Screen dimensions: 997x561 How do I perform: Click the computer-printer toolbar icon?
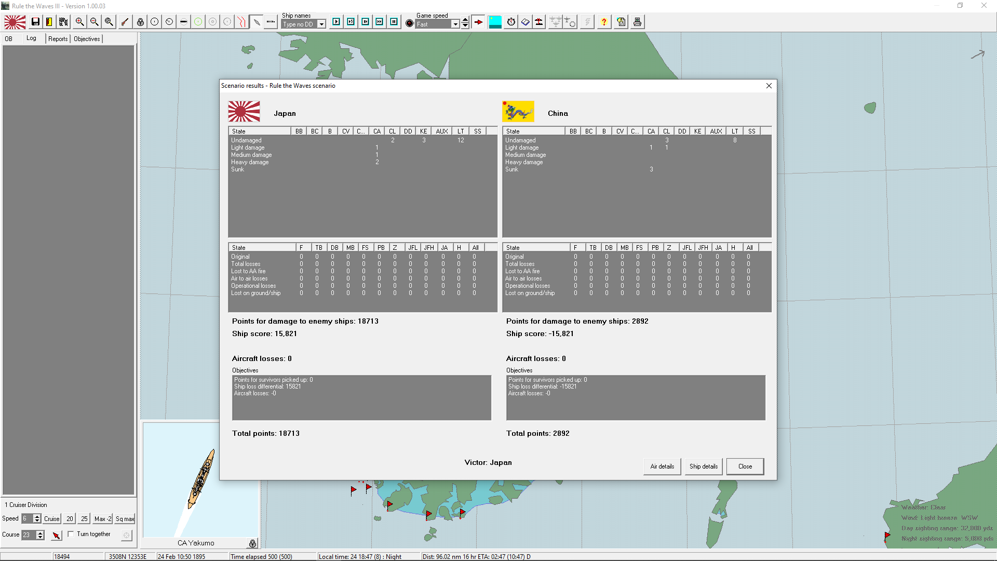637,22
